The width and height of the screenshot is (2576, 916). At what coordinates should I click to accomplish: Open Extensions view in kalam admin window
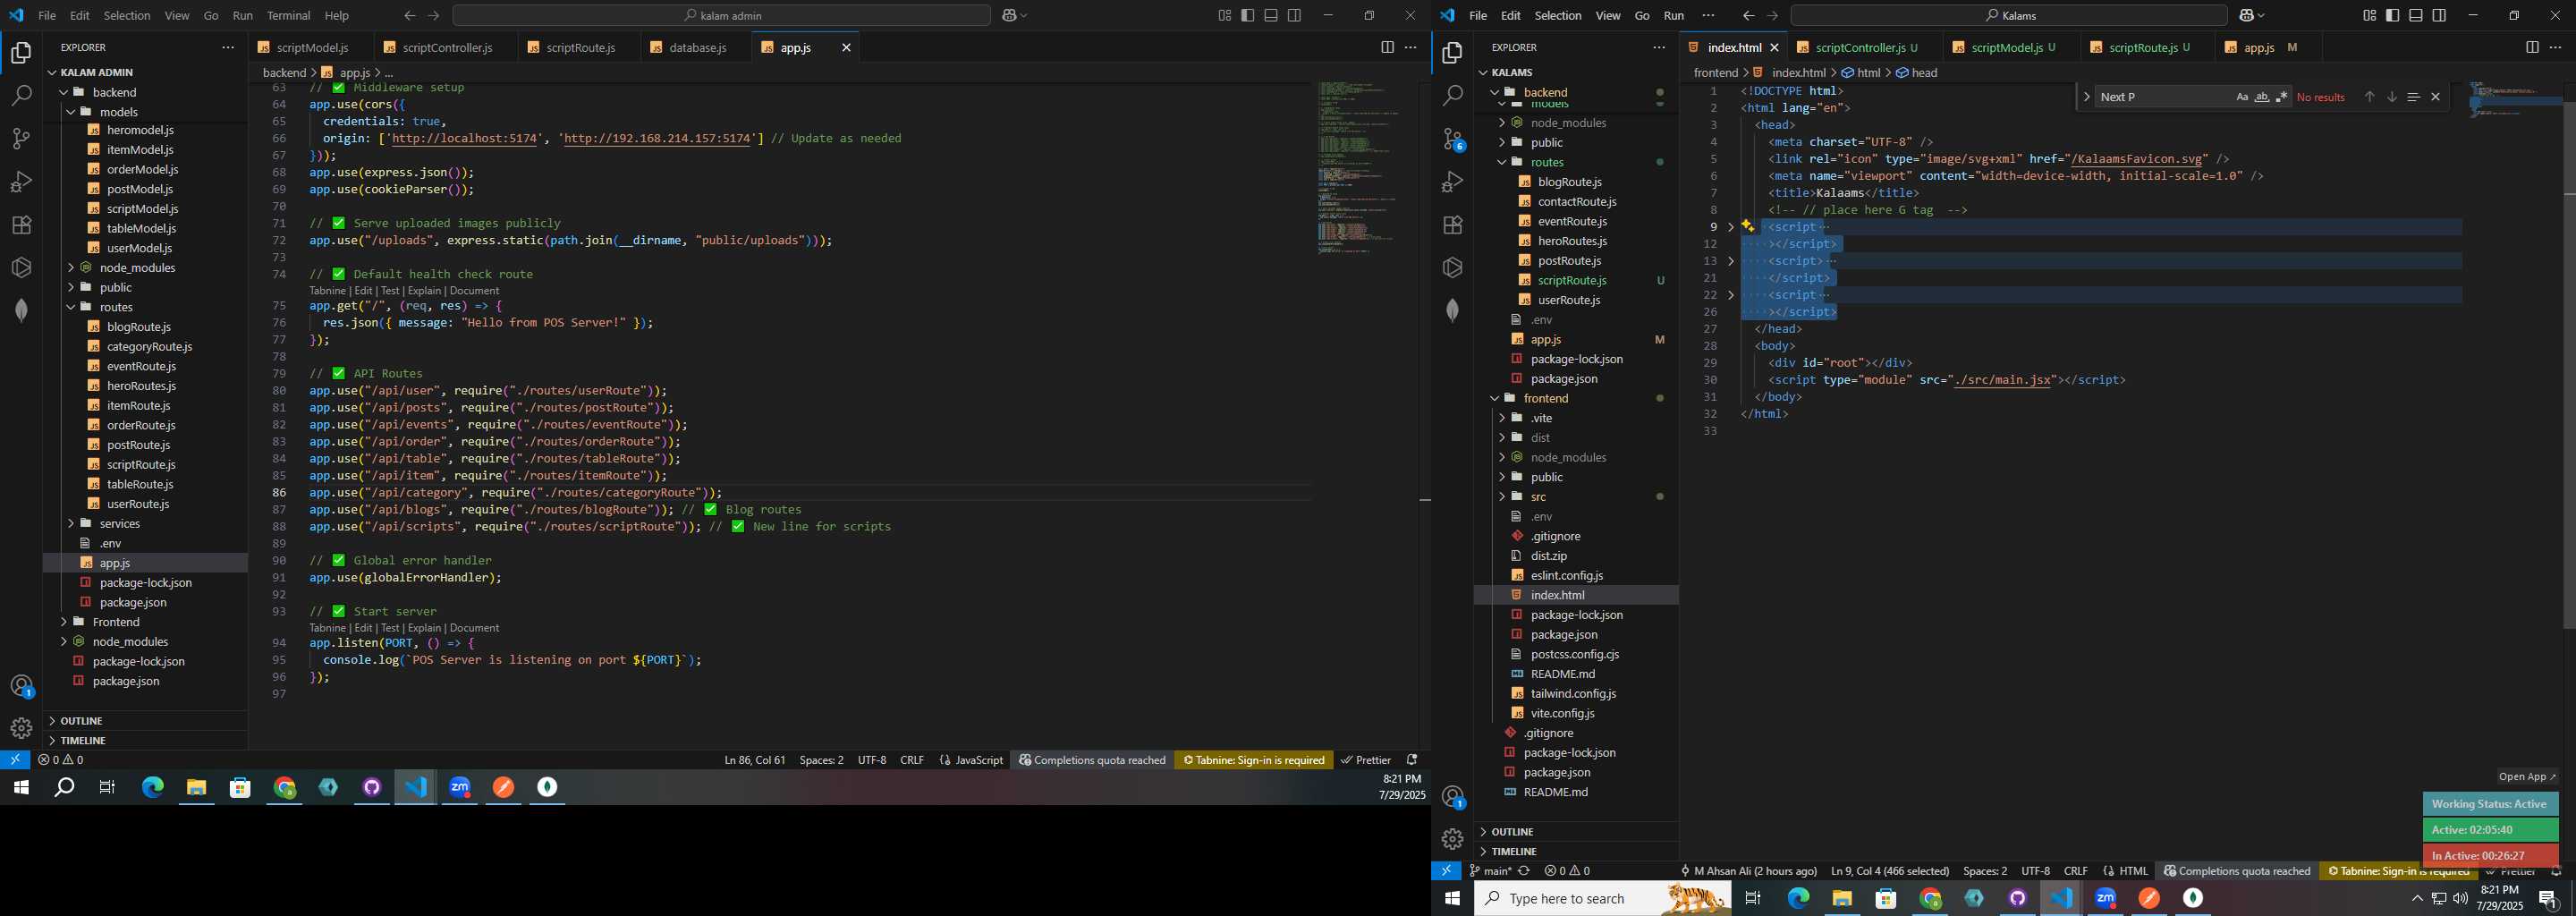point(21,225)
